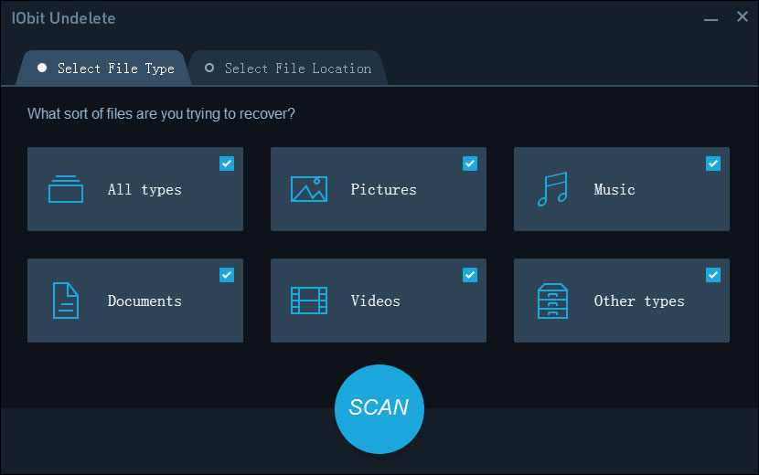
Task: Click the Videos film strip icon
Action: tap(308, 301)
